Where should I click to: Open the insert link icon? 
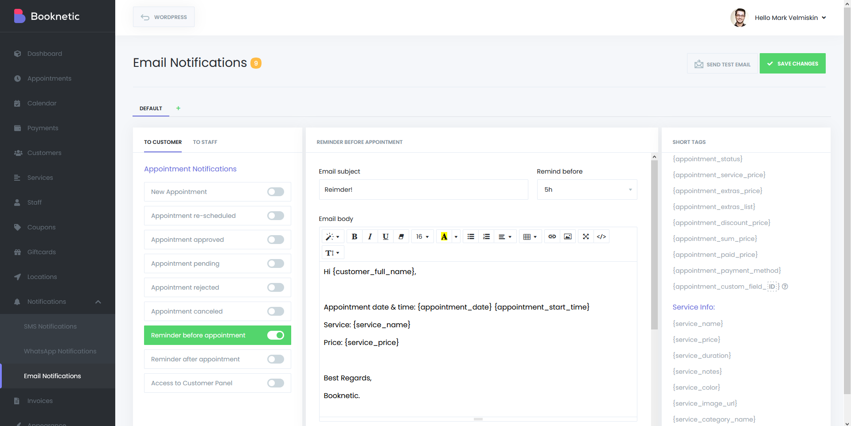552,236
